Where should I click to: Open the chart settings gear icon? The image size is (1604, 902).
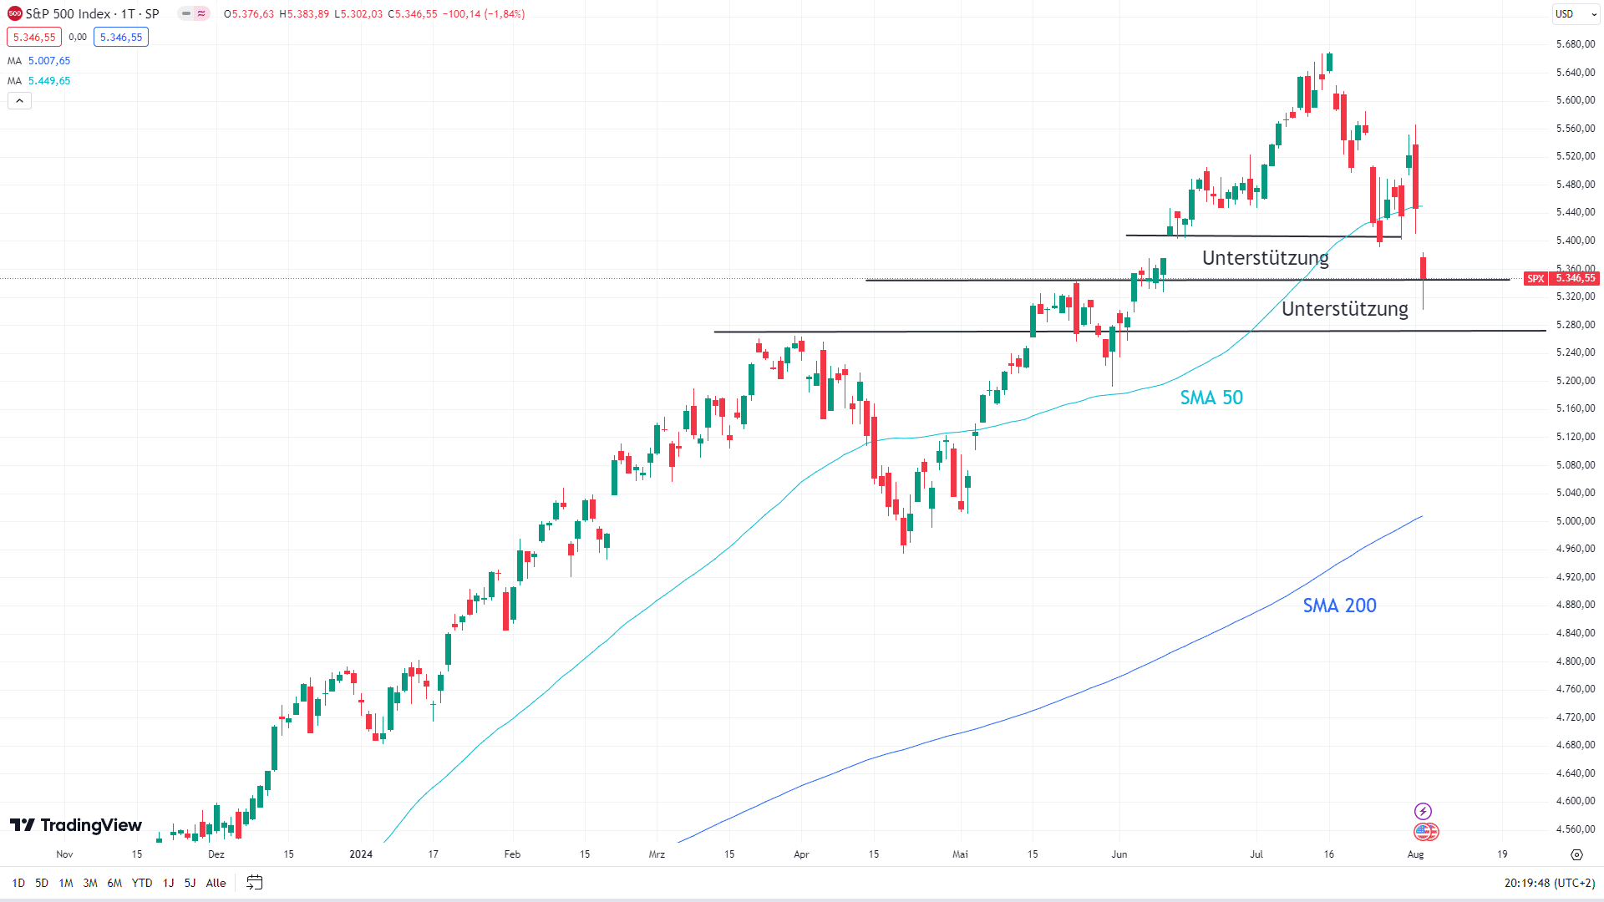1576,854
